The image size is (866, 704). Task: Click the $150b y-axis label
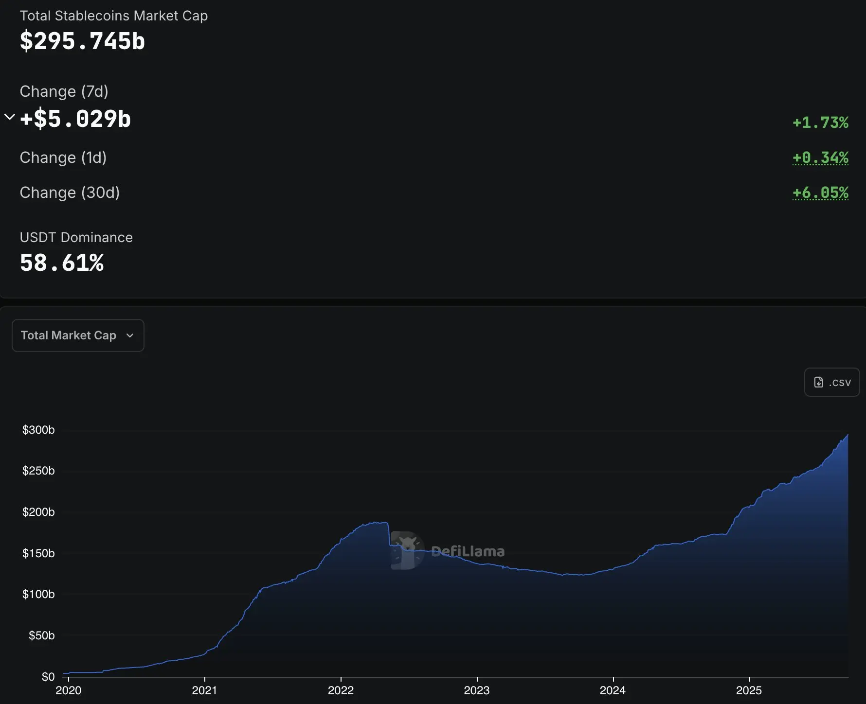[38, 553]
